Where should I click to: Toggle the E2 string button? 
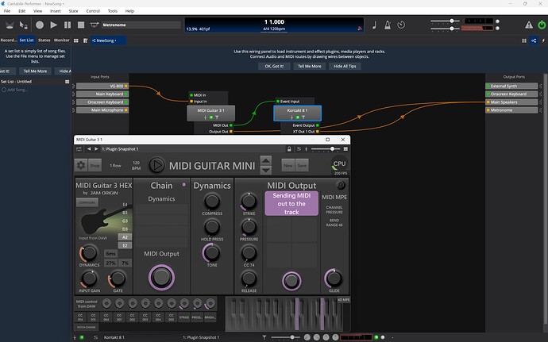(x=123, y=246)
